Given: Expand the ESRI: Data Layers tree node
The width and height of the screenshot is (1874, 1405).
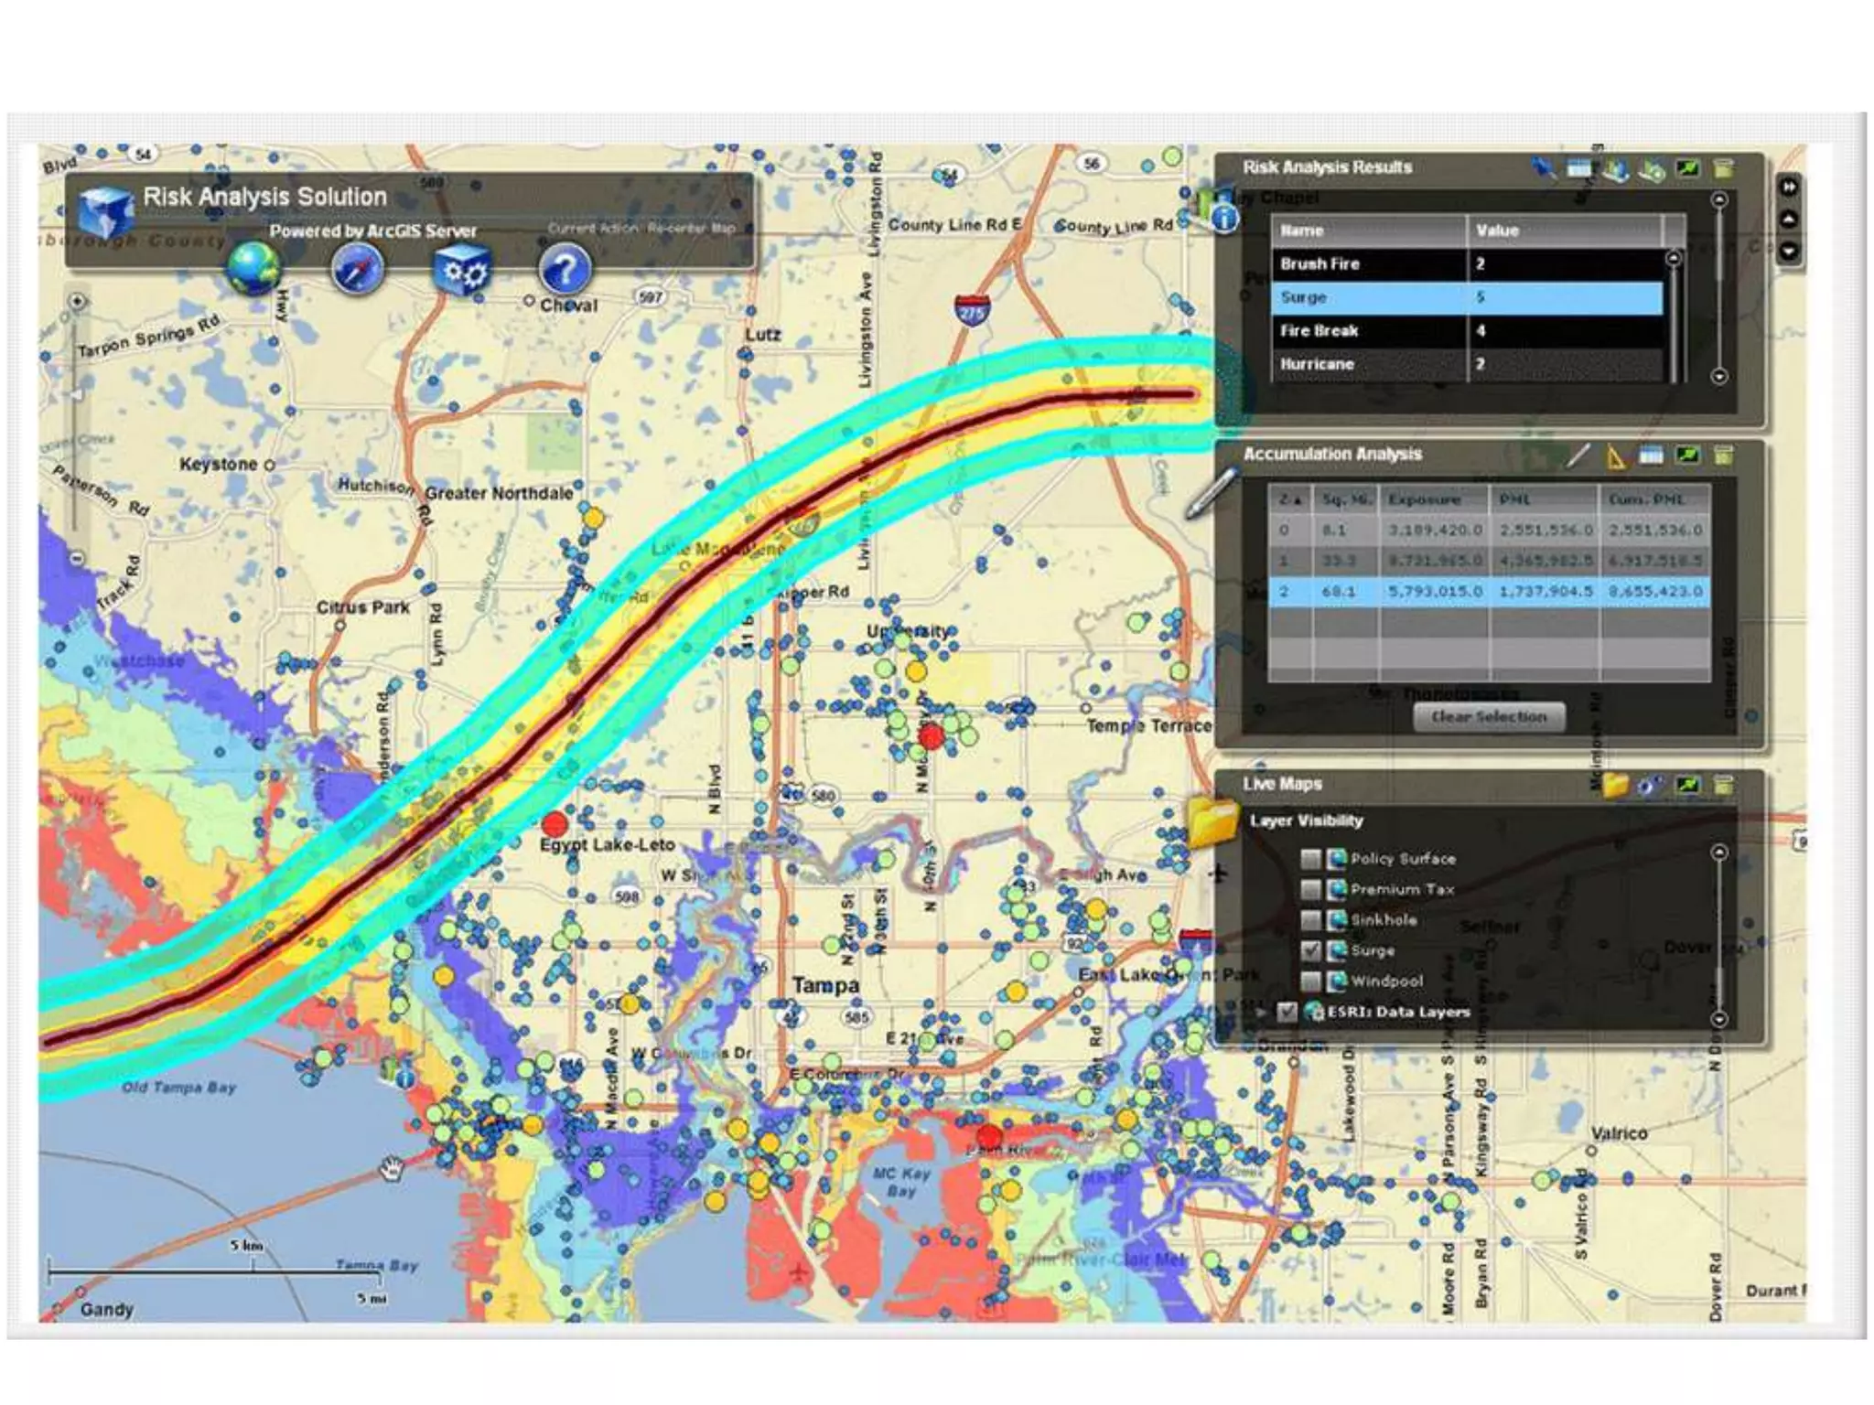Looking at the screenshot, I should click(x=1262, y=1012).
